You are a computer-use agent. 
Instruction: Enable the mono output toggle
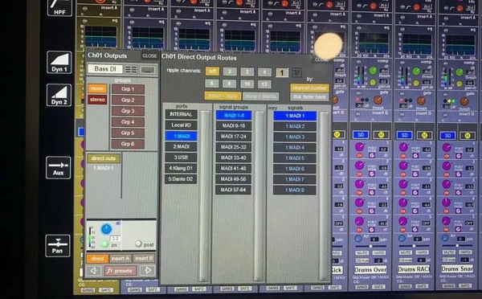click(x=97, y=88)
